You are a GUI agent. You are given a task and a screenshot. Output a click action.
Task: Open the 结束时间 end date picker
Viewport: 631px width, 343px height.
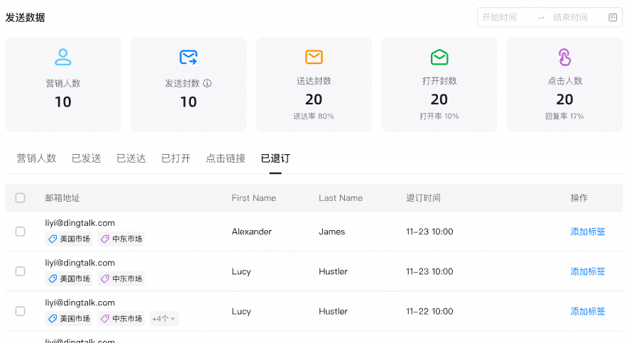tap(571, 18)
